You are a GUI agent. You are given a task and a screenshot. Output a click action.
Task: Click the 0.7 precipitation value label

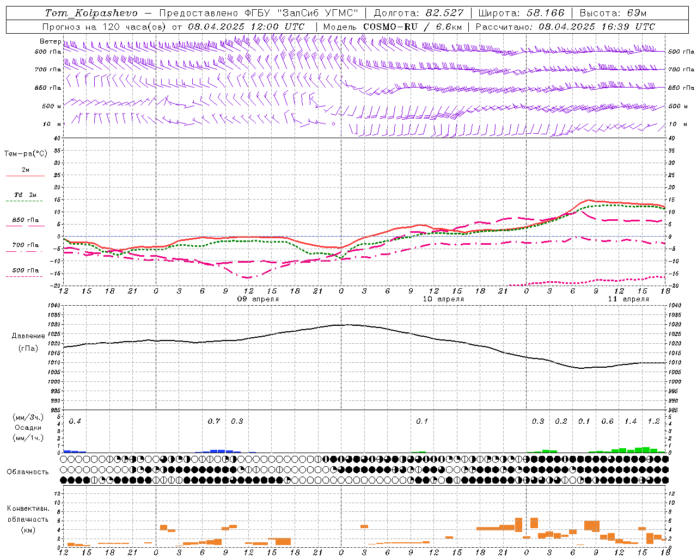tap(214, 421)
